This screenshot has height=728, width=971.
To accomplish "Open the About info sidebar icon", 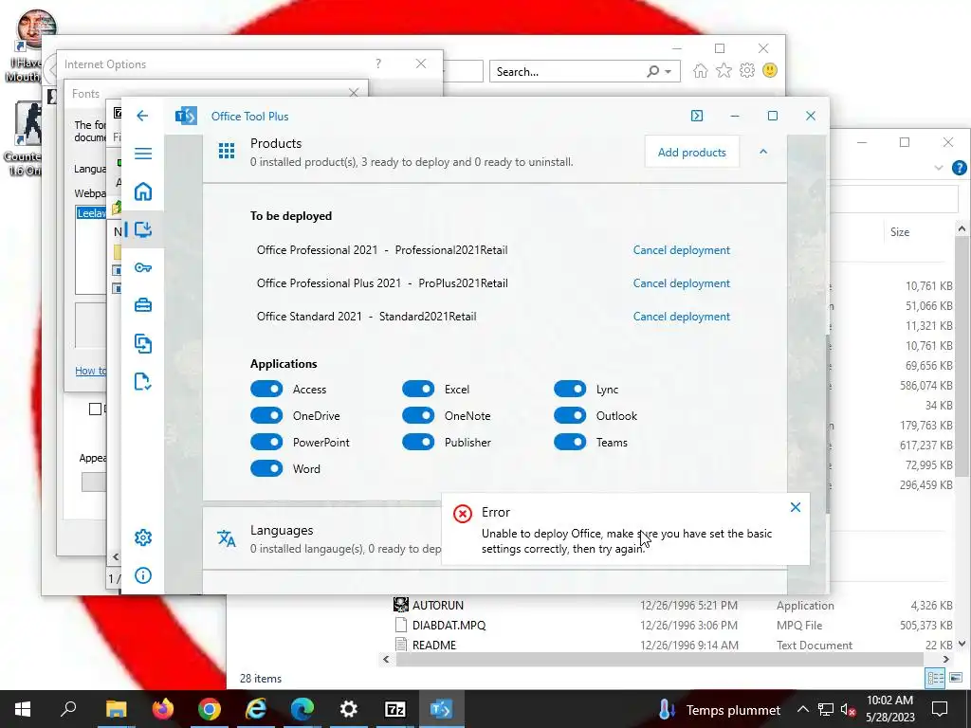I will (143, 575).
